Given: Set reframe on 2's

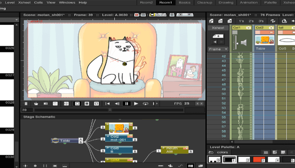Looking at the screenshot, I should [x=251, y=21].
